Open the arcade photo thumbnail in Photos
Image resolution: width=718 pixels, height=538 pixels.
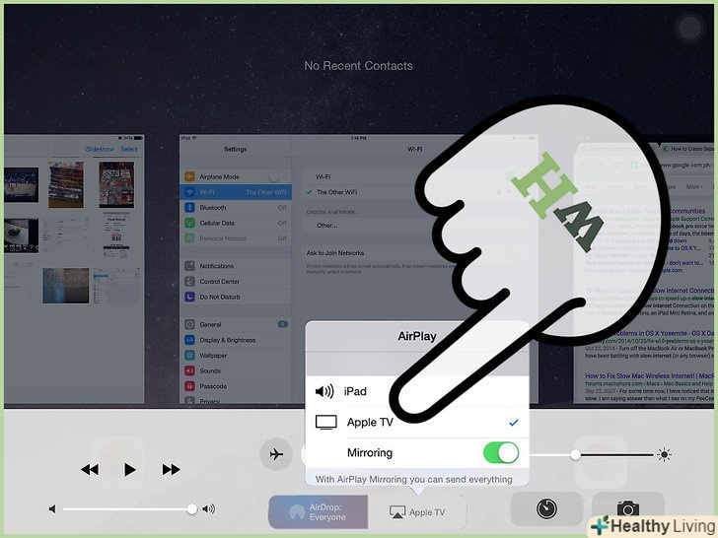pos(21,185)
